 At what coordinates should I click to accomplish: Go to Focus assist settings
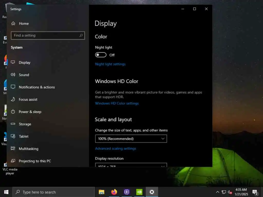28,99
